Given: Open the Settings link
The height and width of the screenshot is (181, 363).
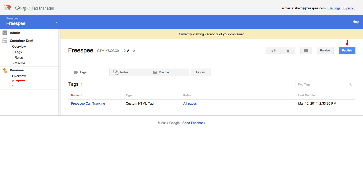Looking at the screenshot, I should [335, 8].
